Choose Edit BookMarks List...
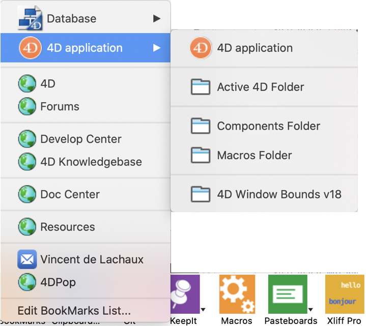Image resolution: width=366 pixels, height=326 pixels. click(x=86, y=311)
